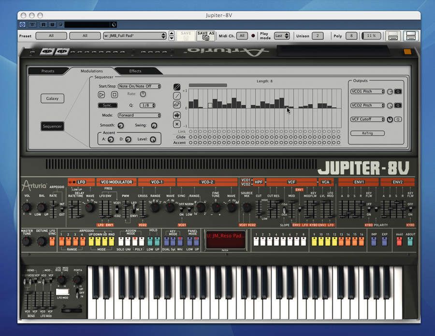The width and height of the screenshot is (435, 336).
Task: Click the power bypass icon in plugin header
Action: click(x=22, y=25)
